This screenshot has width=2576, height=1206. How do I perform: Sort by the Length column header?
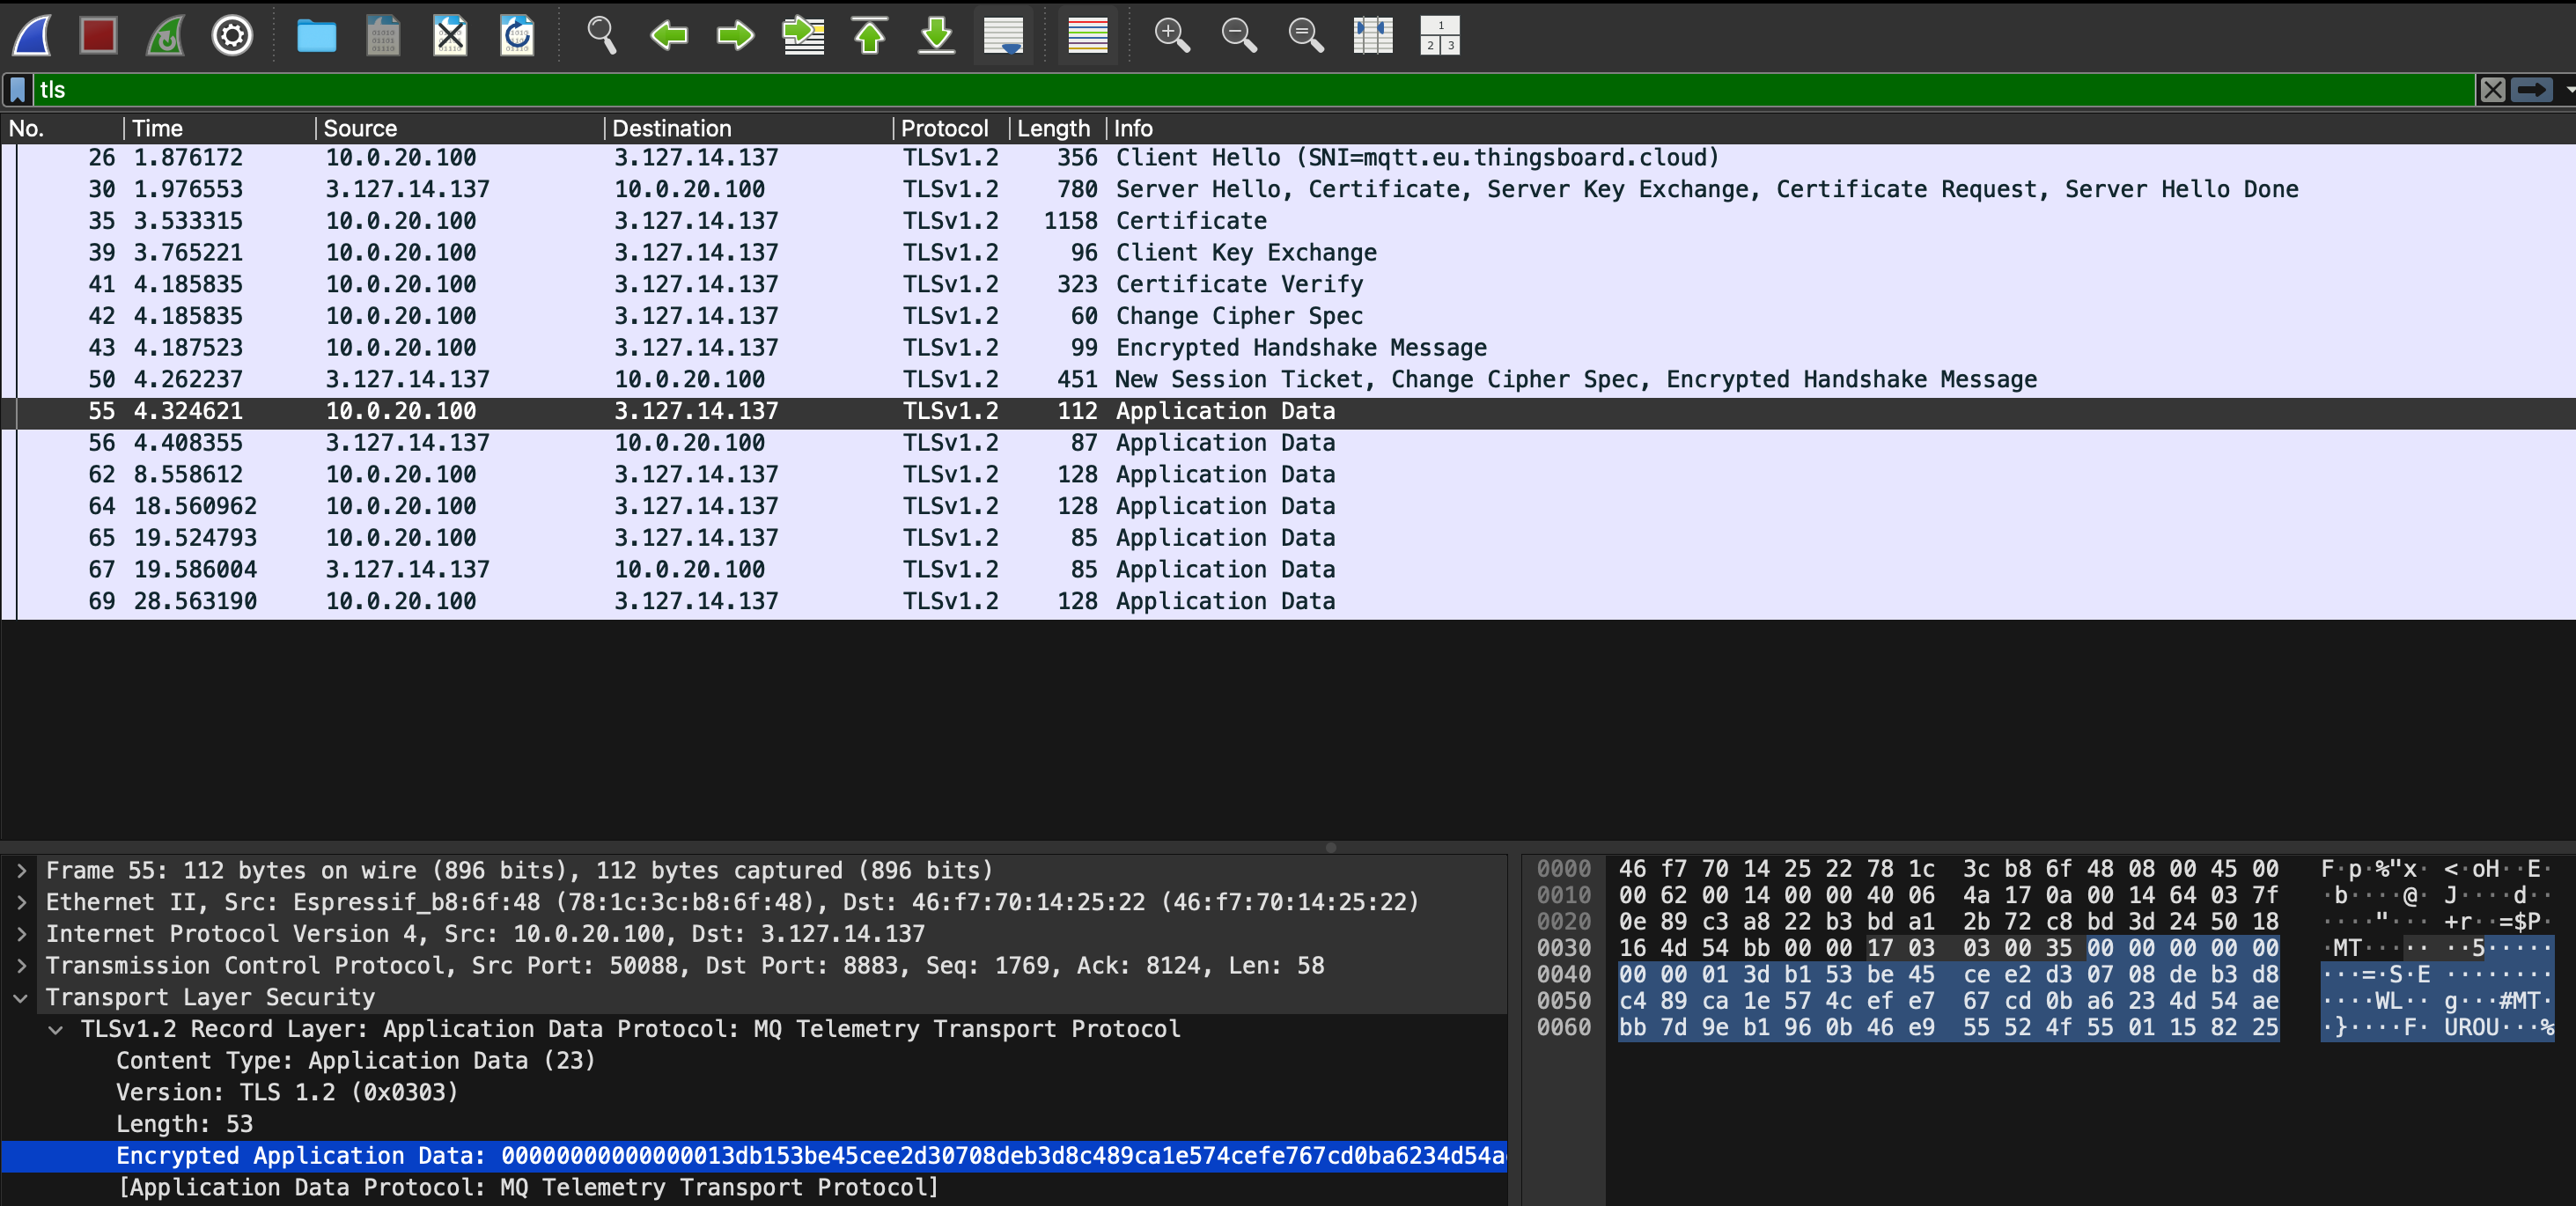(1058, 128)
